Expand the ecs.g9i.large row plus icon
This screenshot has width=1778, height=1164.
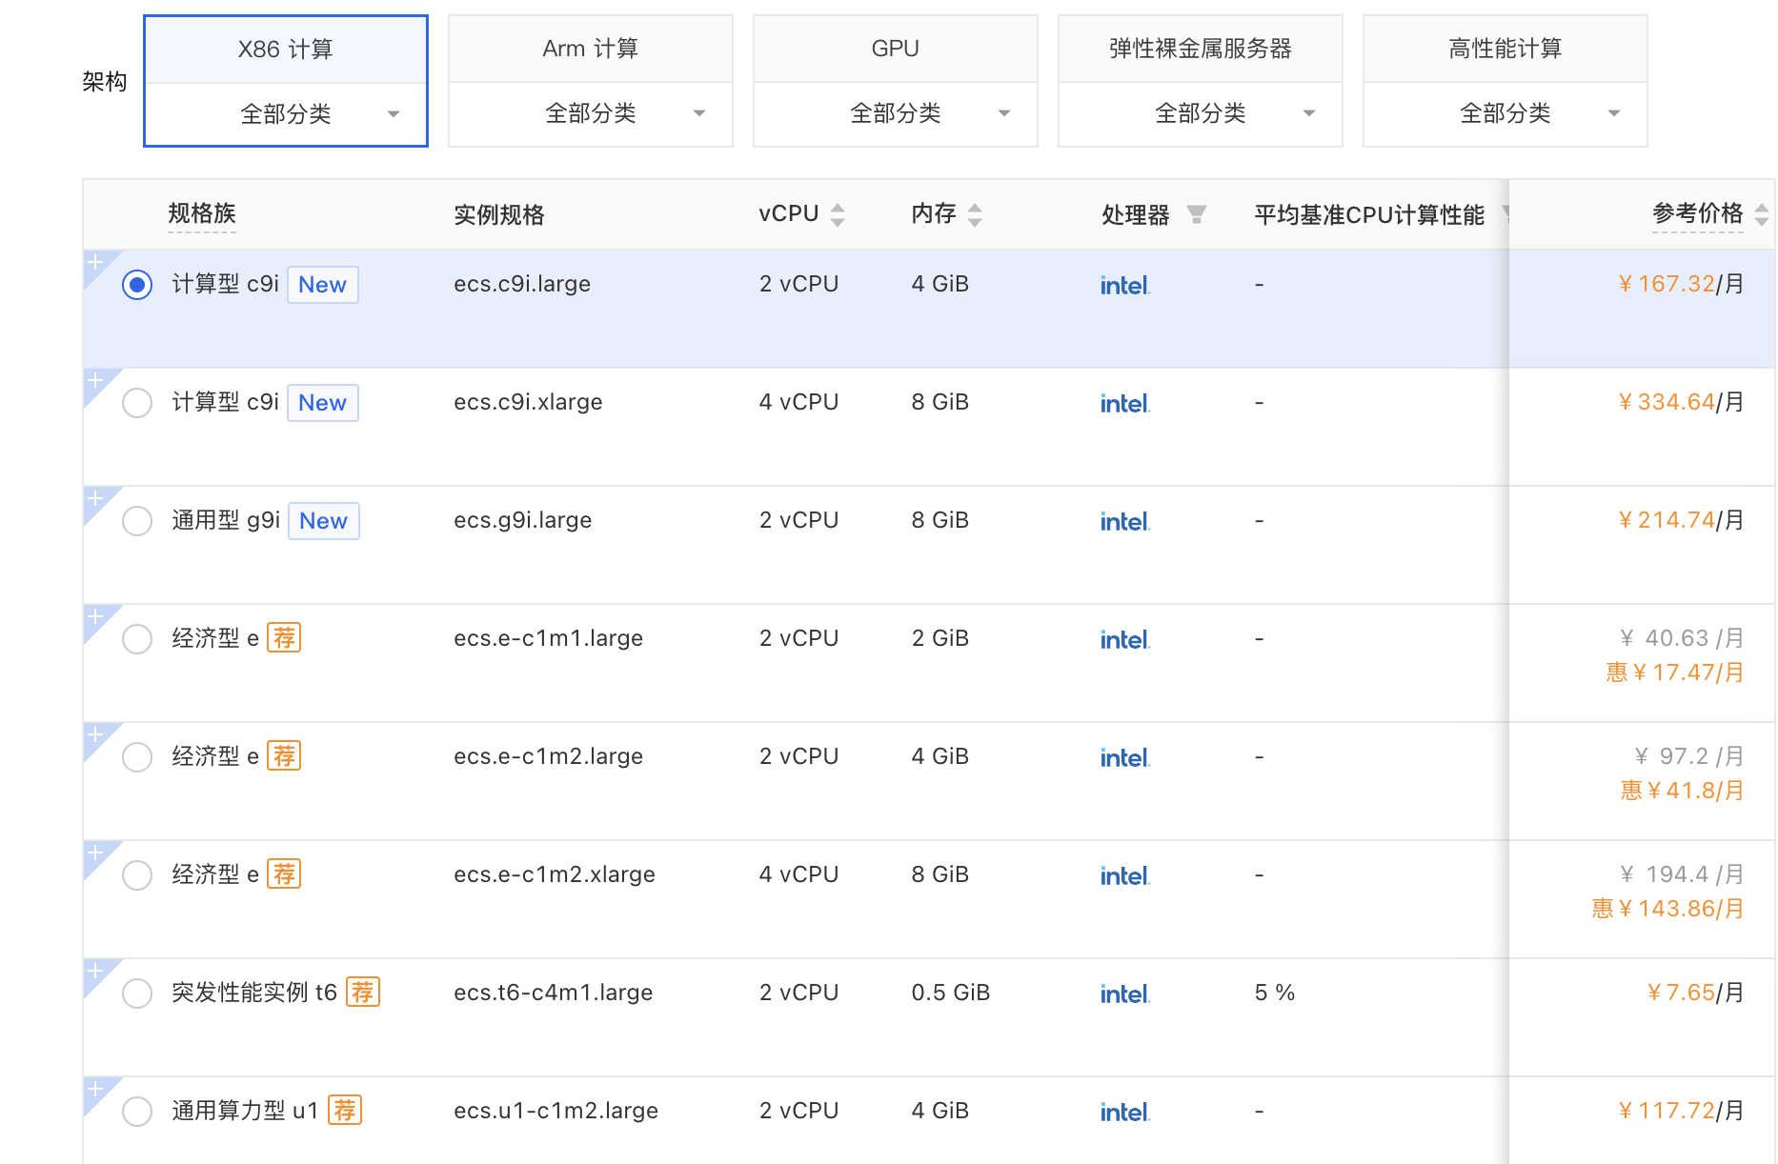tap(95, 498)
